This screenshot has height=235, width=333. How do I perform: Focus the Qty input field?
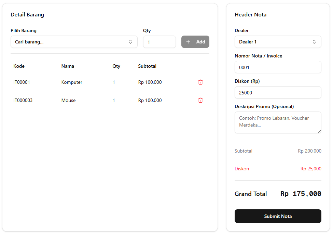[159, 42]
